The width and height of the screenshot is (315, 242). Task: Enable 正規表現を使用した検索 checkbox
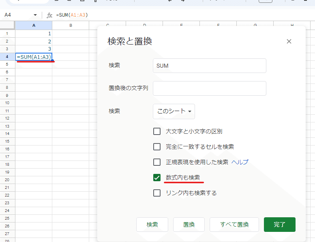157,162
